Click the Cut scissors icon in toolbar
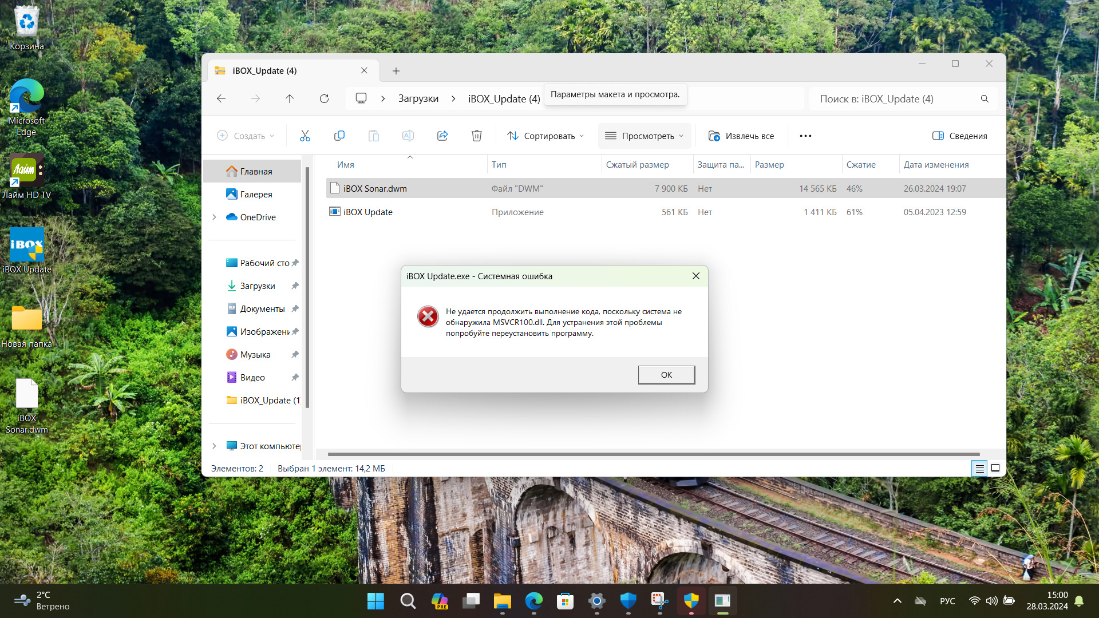 coord(305,136)
